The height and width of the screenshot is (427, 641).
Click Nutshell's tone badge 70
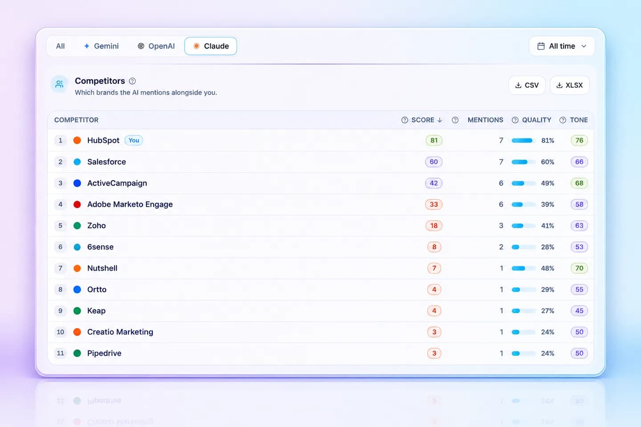pyautogui.click(x=579, y=268)
